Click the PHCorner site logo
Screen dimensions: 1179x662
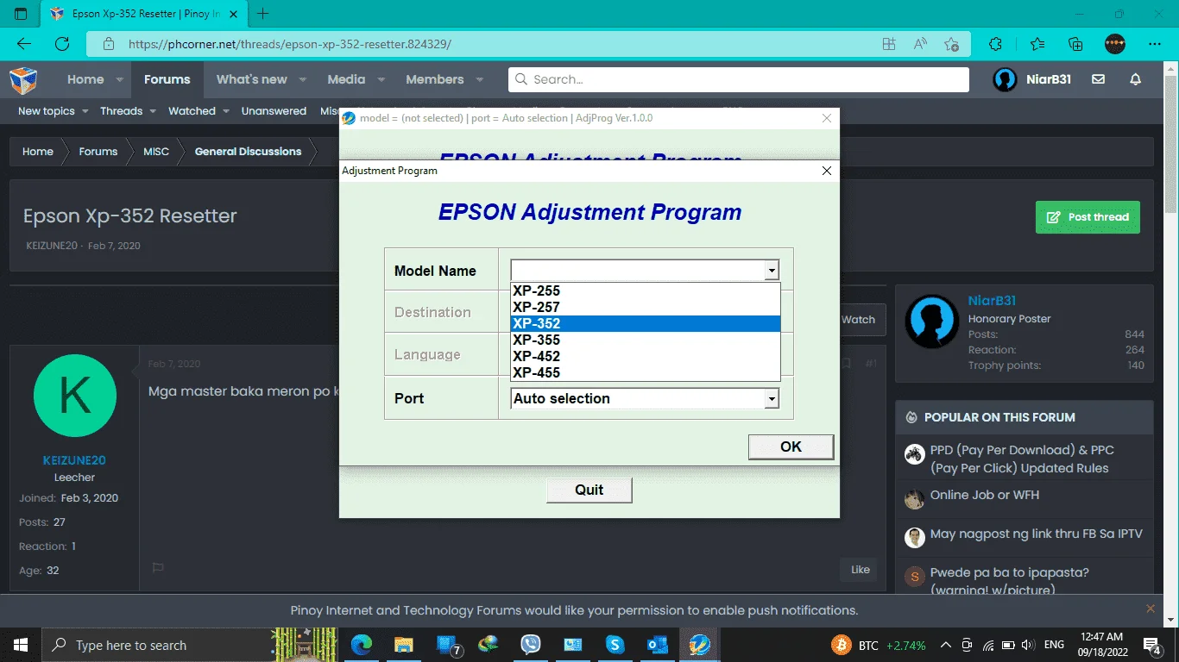23,80
